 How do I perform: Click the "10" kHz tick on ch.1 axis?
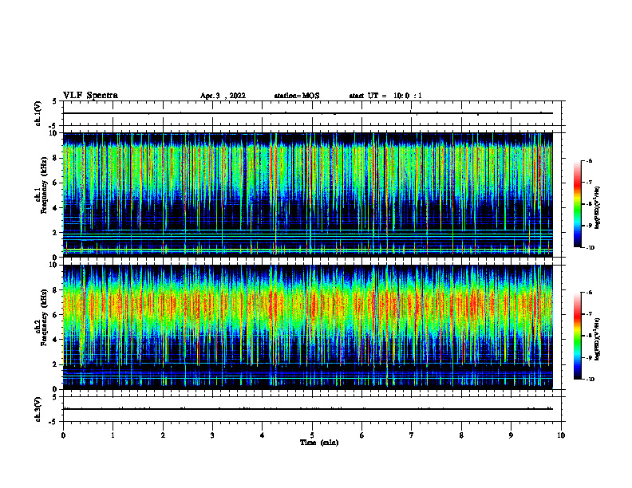(x=54, y=133)
